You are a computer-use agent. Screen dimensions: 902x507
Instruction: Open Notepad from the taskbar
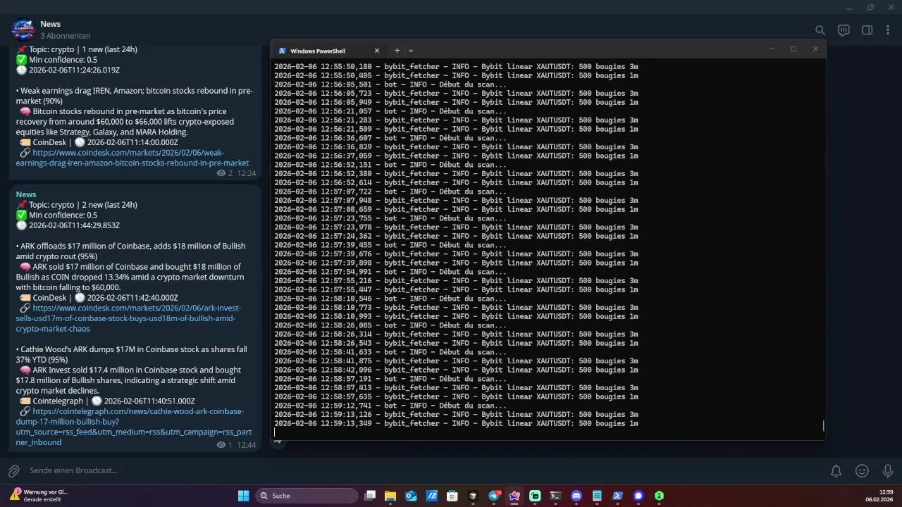coord(597,496)
